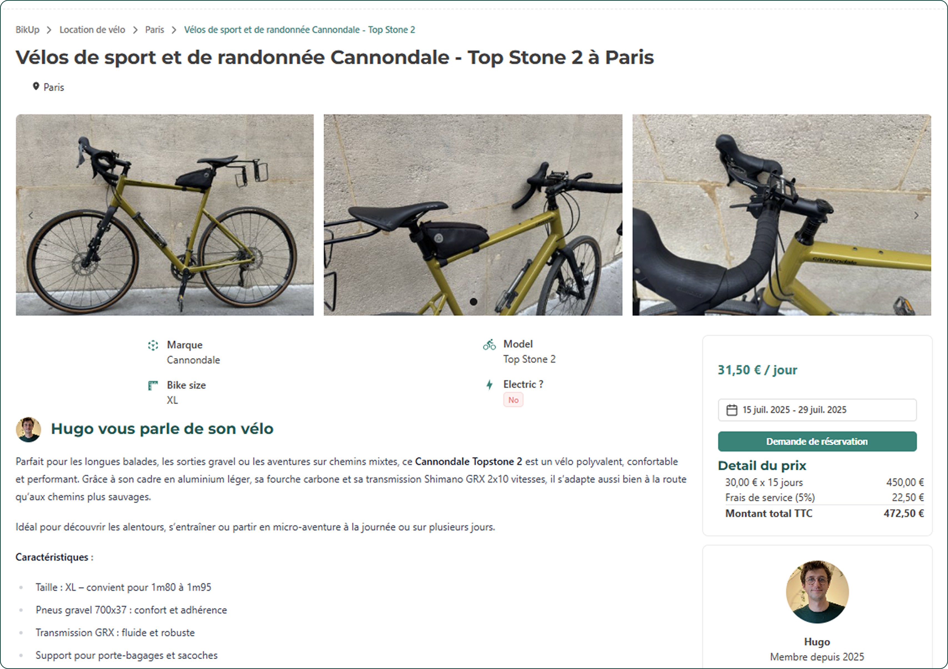Viewport: 948px width, 669px height.
Task: Open the BikUp breadcrumb entry
Action: [27, 29]
